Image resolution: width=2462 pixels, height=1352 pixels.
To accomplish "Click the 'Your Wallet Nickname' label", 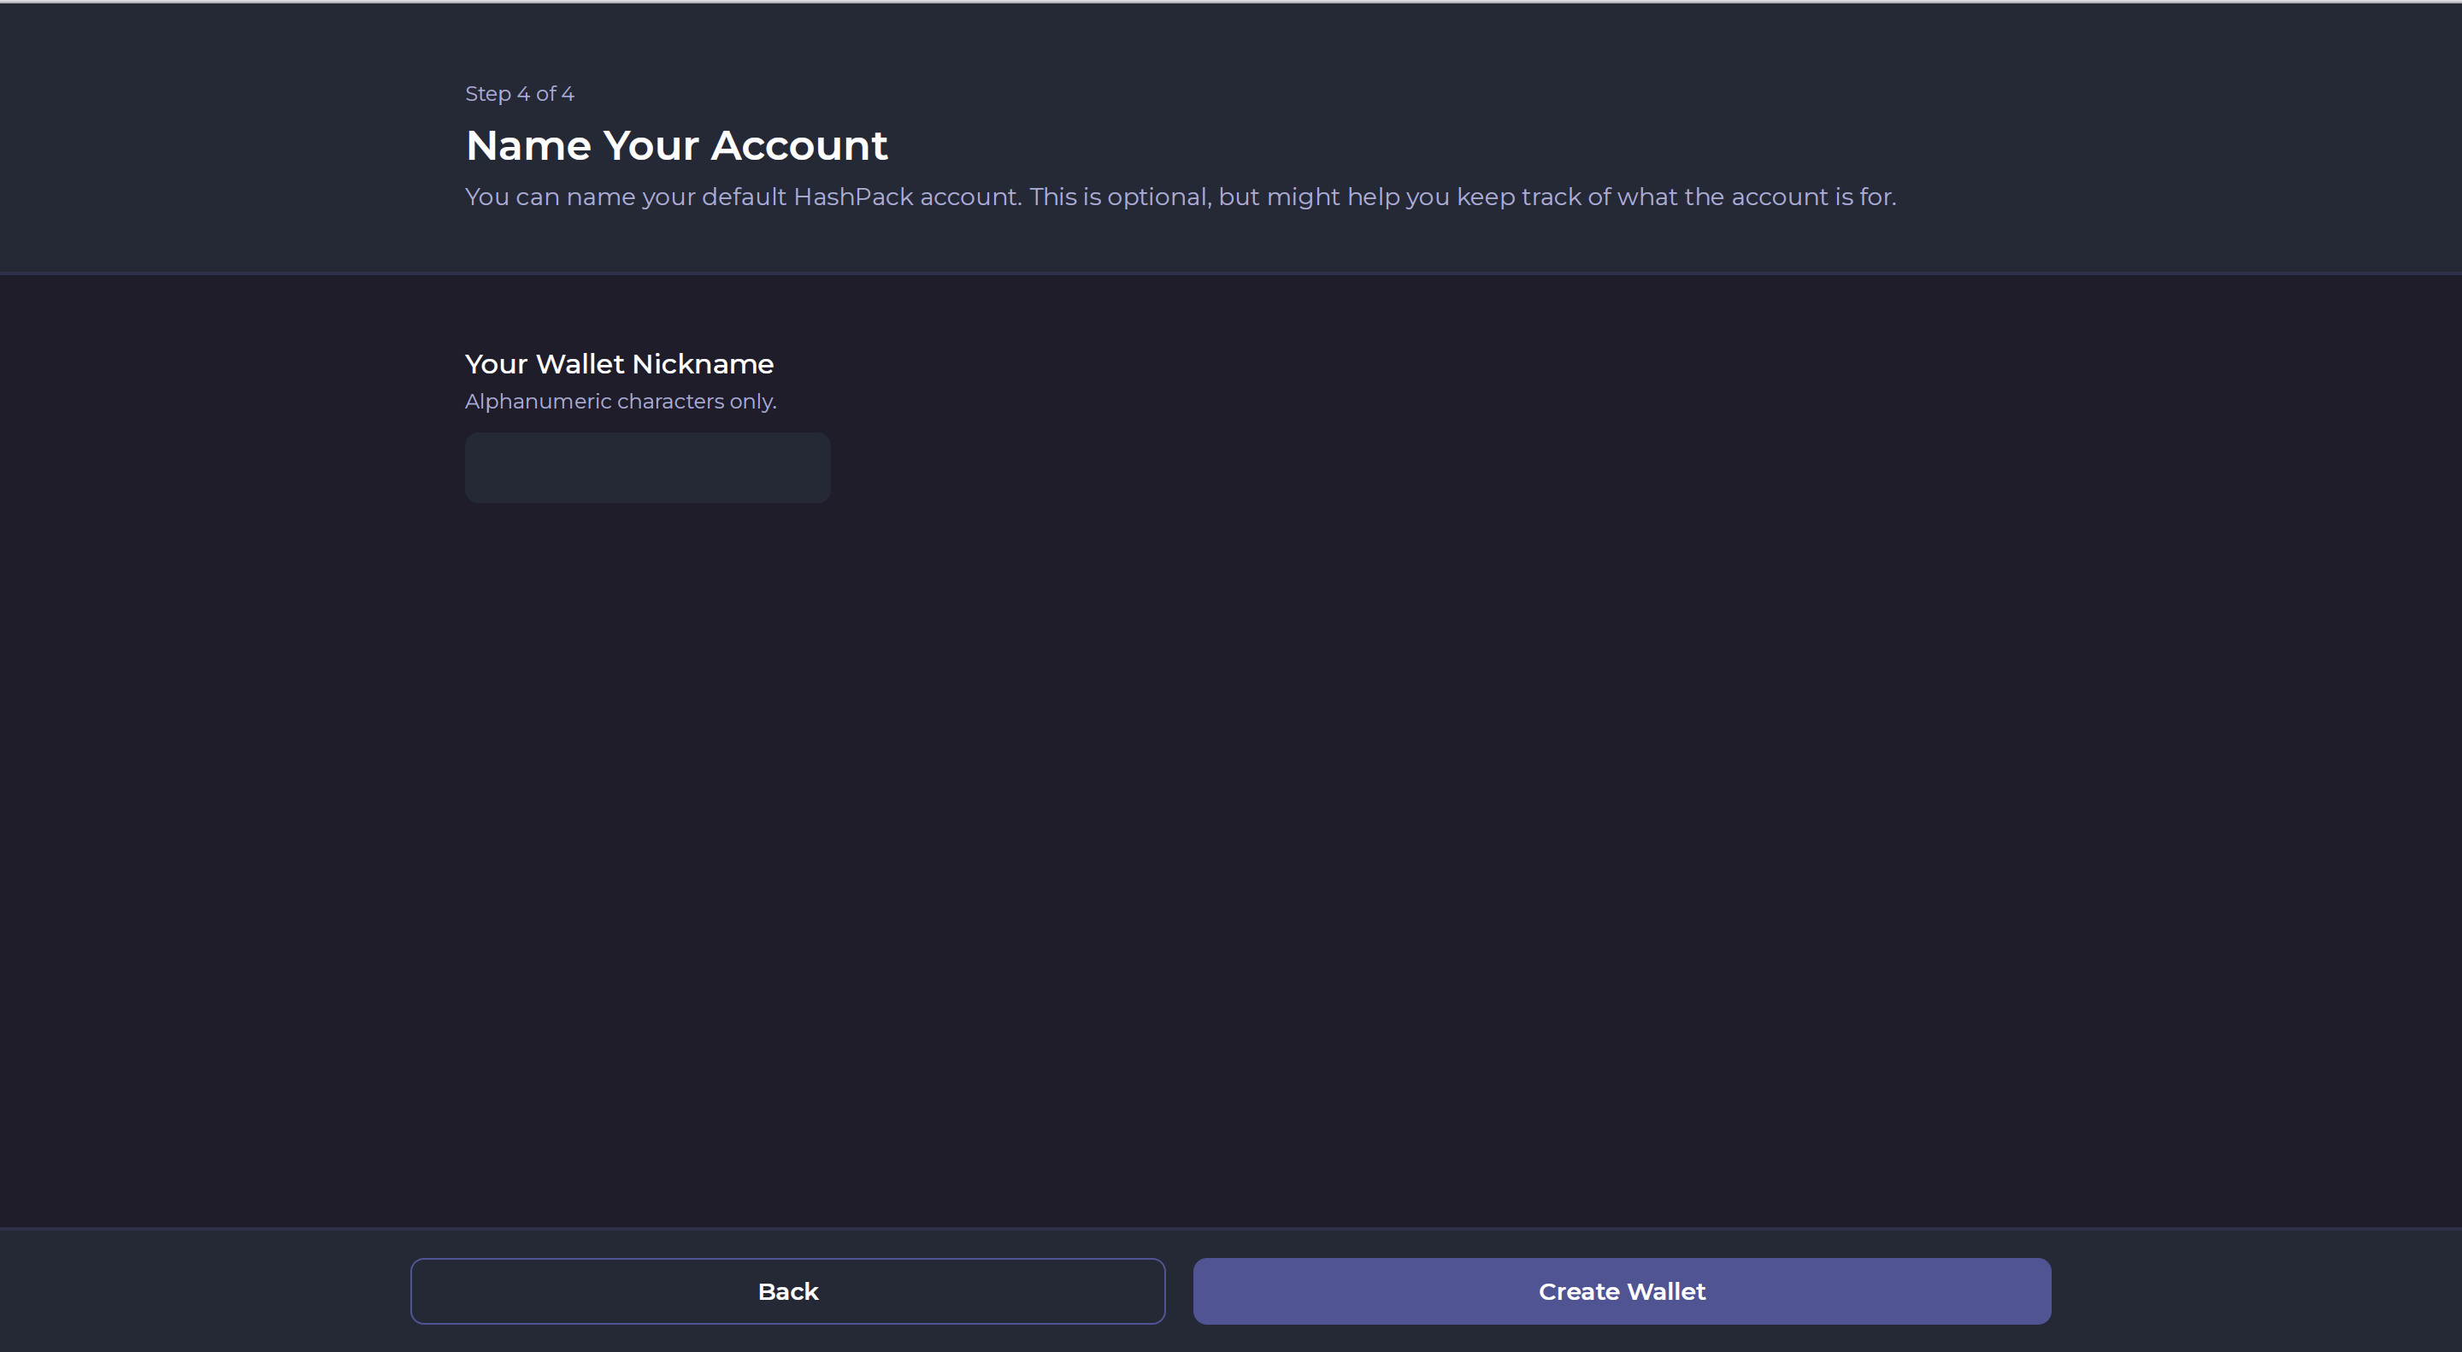I will pos(618,364).
